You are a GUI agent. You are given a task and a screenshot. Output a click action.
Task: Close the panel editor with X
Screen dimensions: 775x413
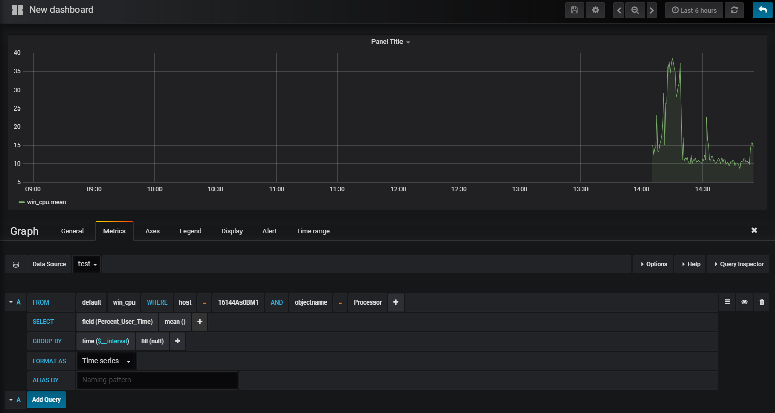pyautogui.click(x=754, y=230)
